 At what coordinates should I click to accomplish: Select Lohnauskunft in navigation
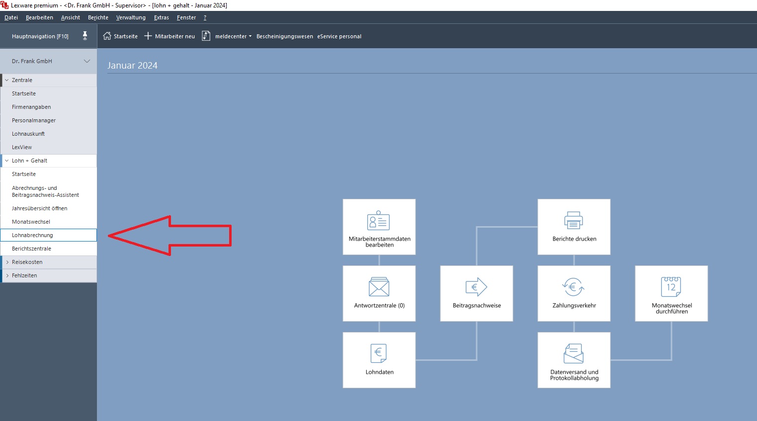(x=48, y=134)
